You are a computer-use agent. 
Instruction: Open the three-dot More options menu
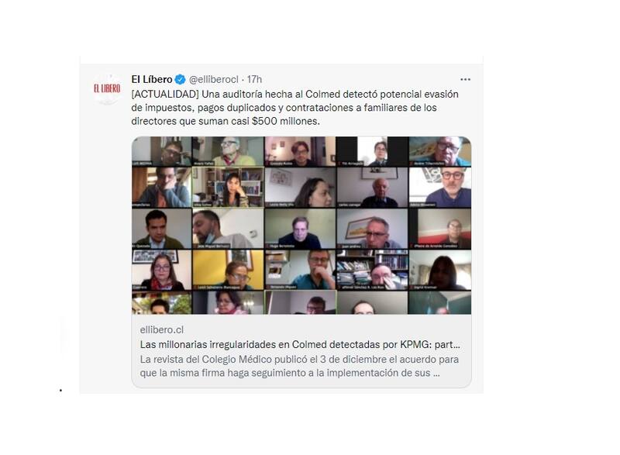coord(465,80)
